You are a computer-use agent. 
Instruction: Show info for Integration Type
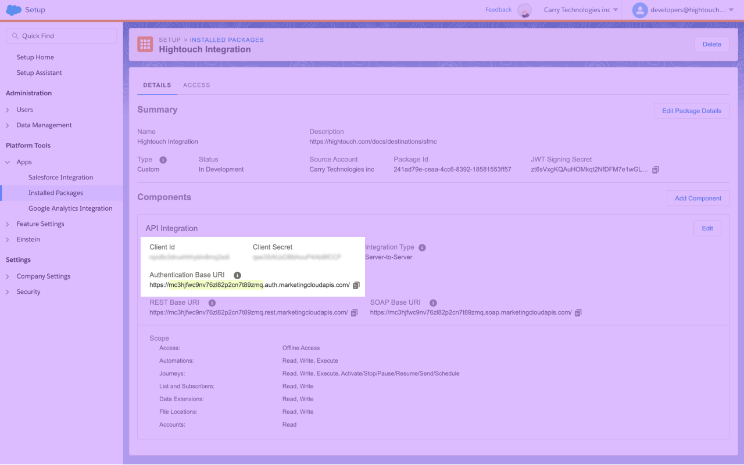tap(422, 247)
